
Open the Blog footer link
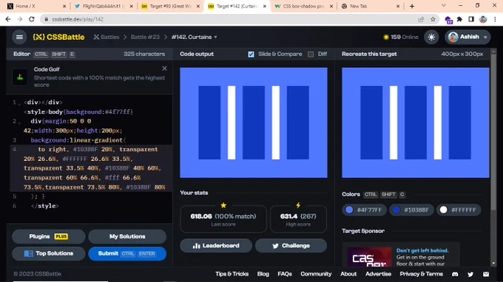(263, 274)
